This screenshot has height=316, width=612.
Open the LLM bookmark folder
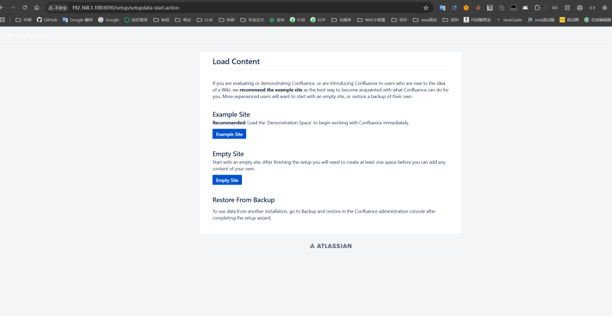[205, 20]
